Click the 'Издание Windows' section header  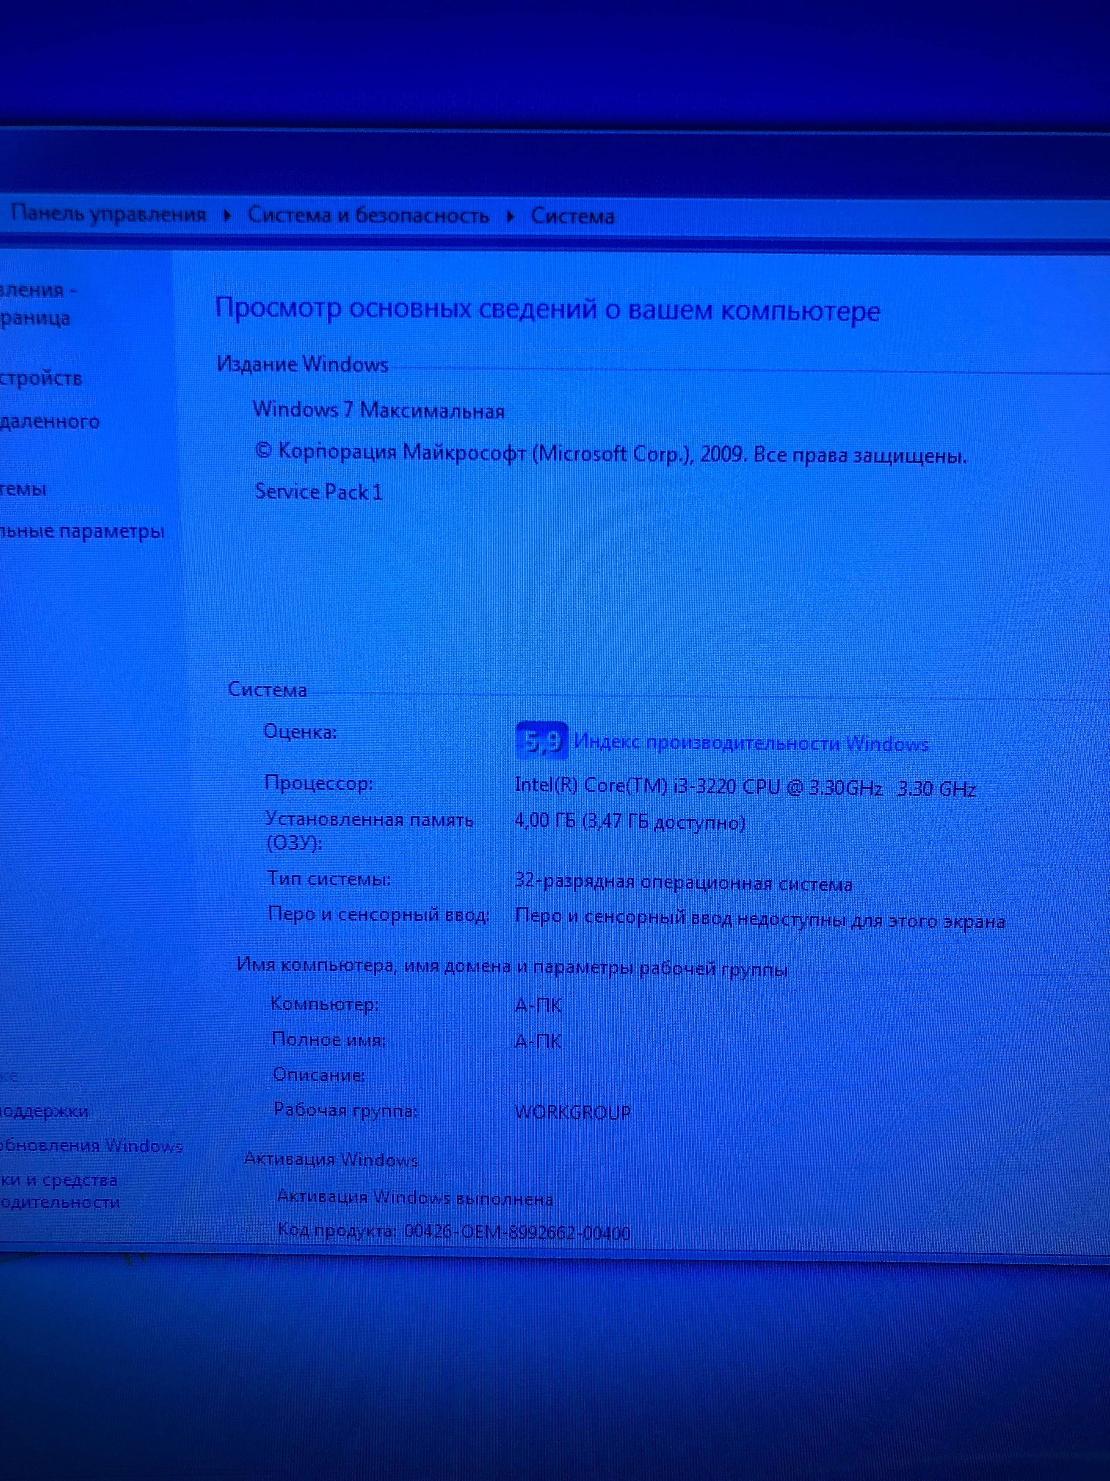302,364
